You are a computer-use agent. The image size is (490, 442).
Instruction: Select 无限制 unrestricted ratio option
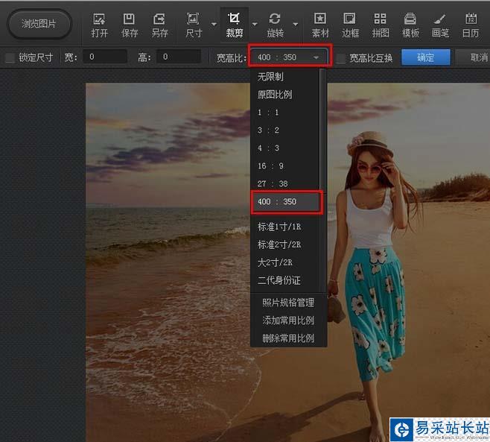(285, 77)
